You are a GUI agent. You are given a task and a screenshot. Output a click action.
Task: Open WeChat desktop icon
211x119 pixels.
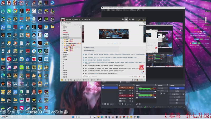9,11
